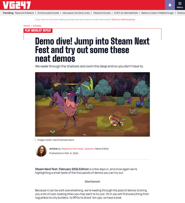Open Baldur's Gate 3 Walkthrough link
The width and height of the screenshot is (185, 203).
click(x=157, y=13)
